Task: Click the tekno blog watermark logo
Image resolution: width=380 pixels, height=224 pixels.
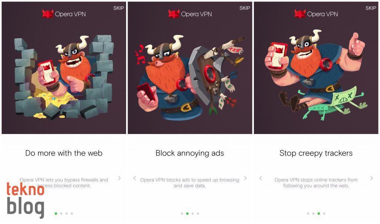Action: click(26, 200)
